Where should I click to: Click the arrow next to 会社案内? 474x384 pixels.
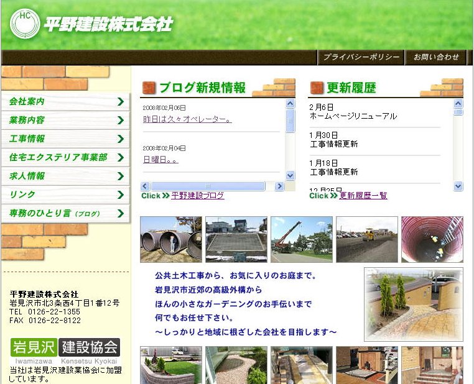coord(121,102)
